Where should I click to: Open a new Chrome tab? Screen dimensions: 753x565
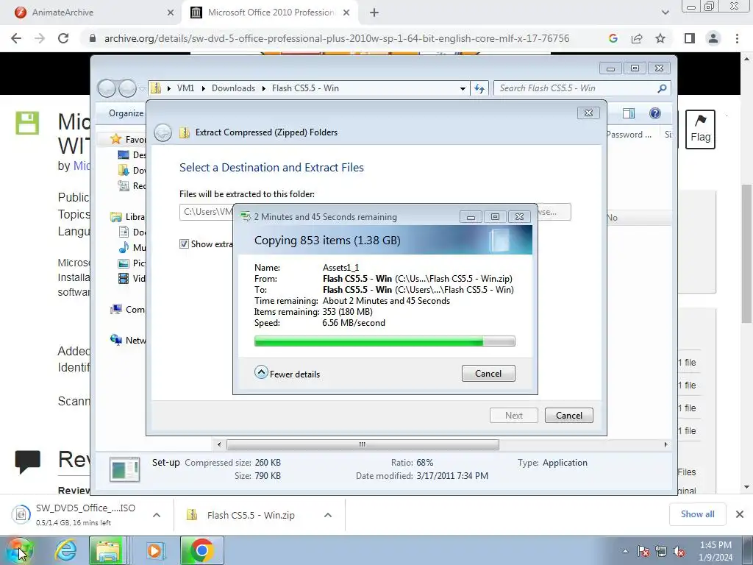[374, 13]
